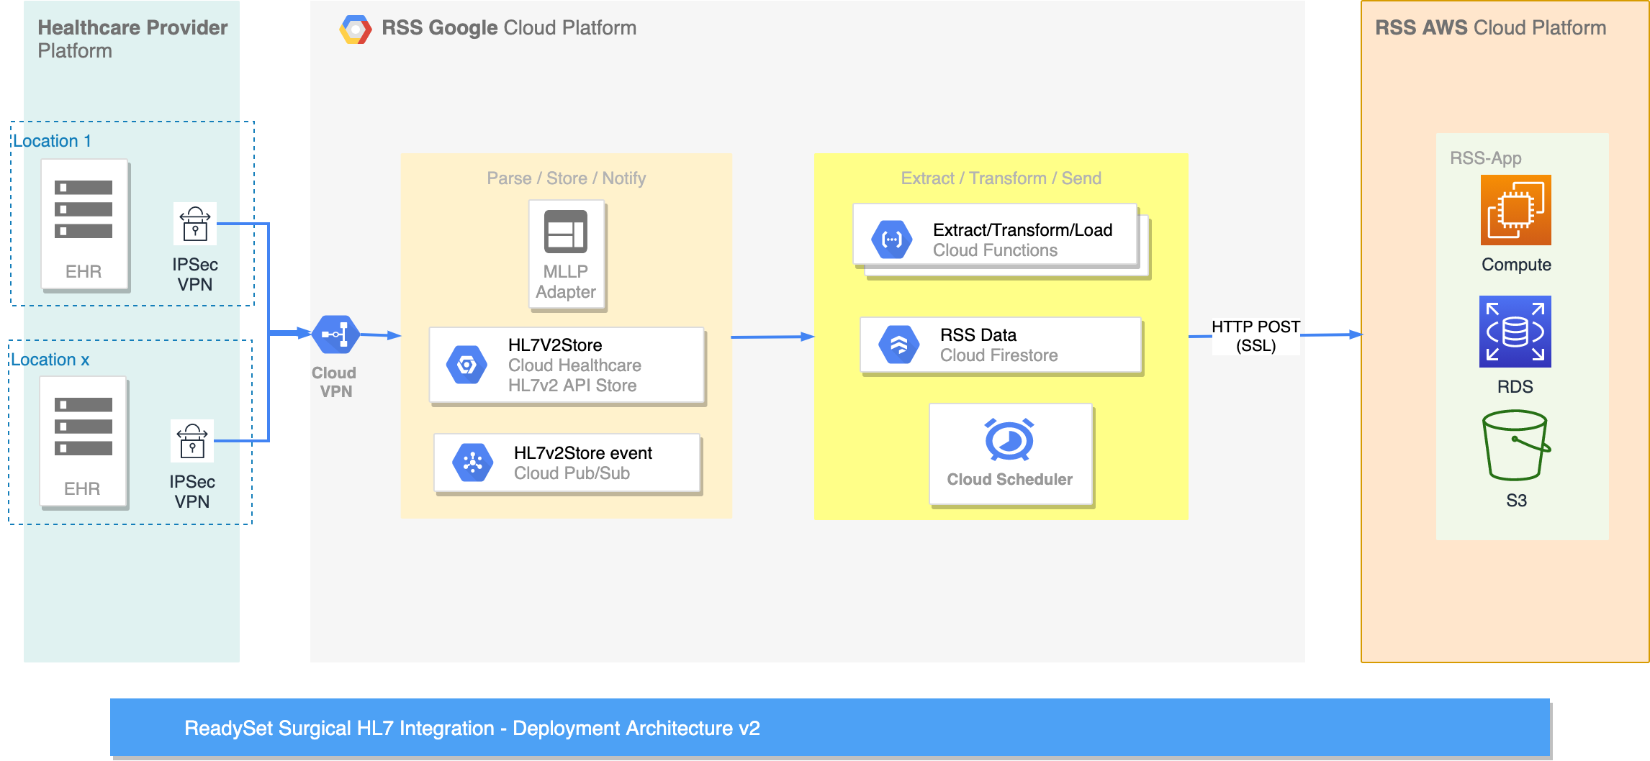
Task: Select the 'Compute' caption
Action: tap(1516, 265)
